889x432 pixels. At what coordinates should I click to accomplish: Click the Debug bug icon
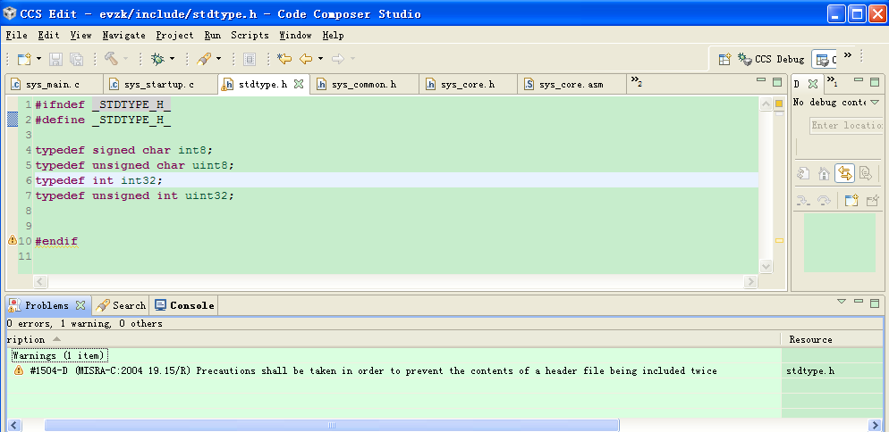pos(157,58)
